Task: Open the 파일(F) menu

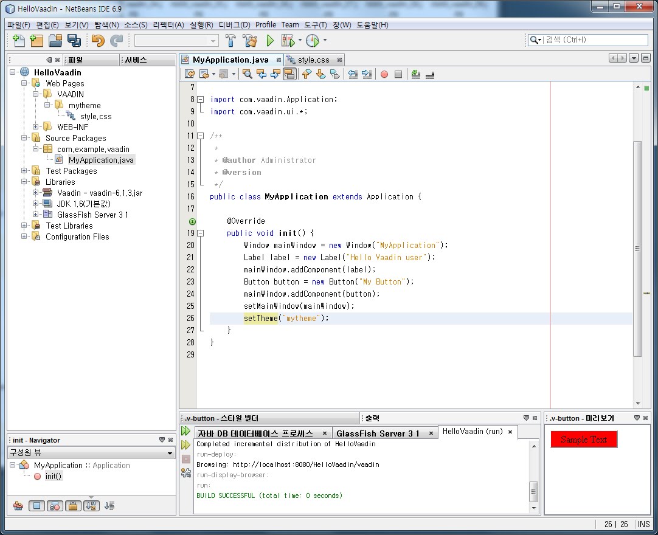Action: (x=18, y=25)
